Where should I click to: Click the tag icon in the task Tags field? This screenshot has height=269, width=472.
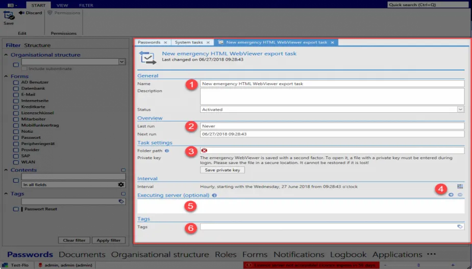click(x=460, y=227)
